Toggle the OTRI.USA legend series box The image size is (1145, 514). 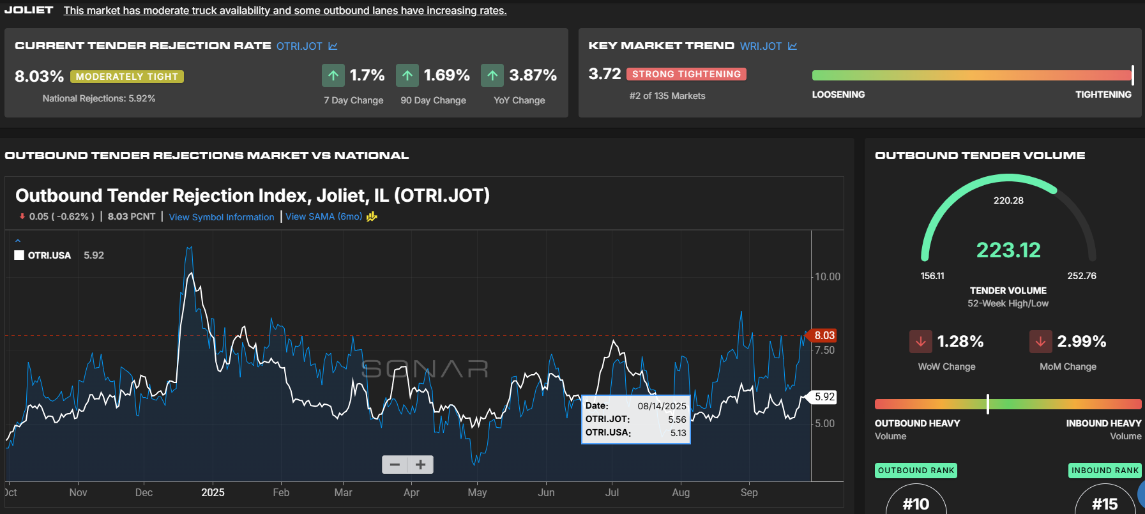point(19,255)
